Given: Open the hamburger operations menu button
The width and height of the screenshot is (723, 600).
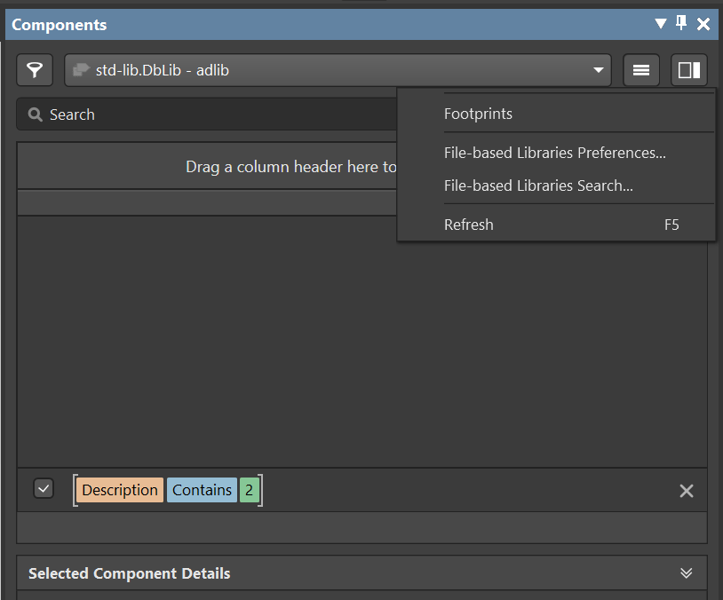Looking at the screenshot, I should click(641, 70).
